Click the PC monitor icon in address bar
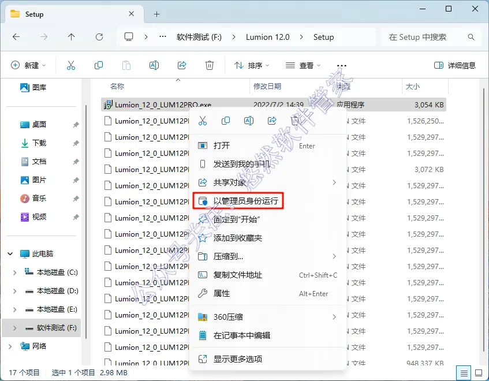 (129, 37)
